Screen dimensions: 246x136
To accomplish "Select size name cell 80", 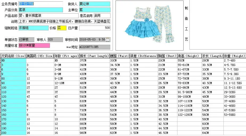I will point(14,79).
